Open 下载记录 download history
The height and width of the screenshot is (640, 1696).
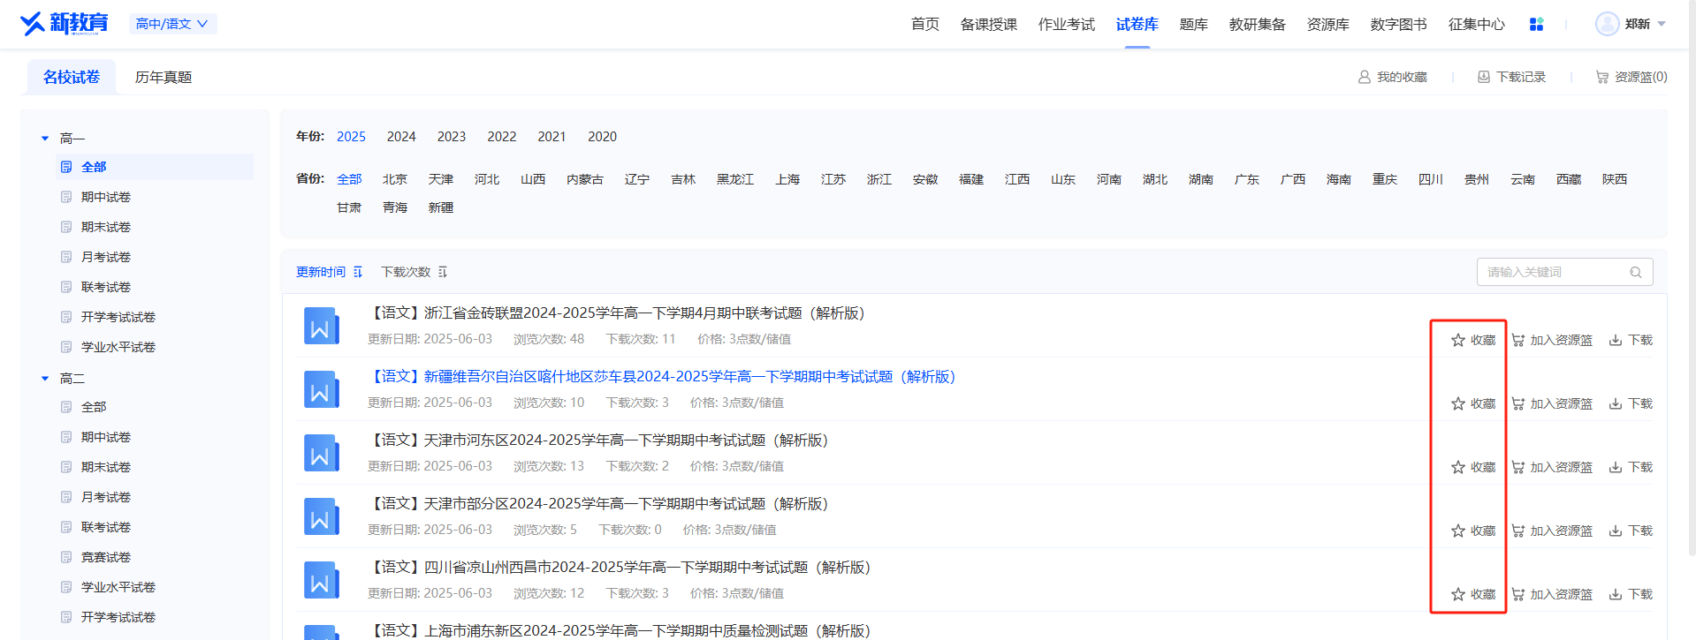coord(1511,78)
